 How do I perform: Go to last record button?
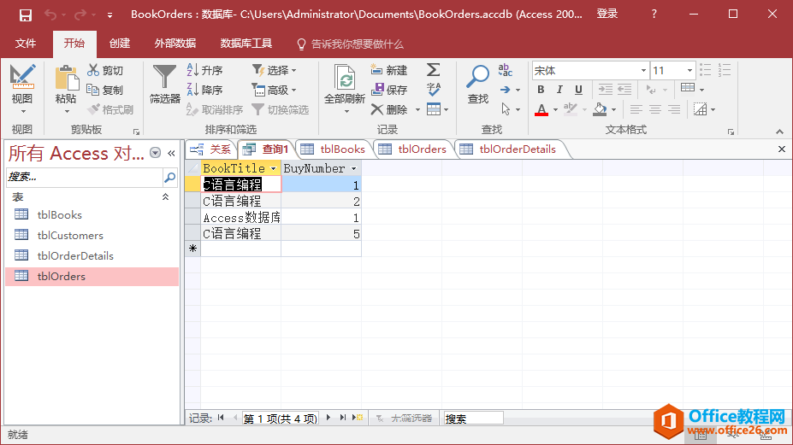click(343, 418)
